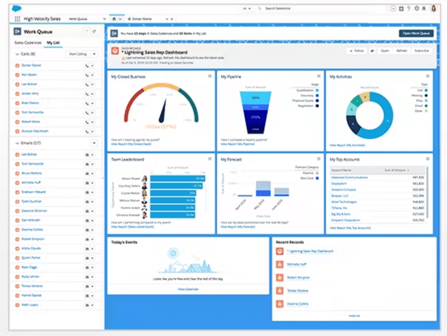Image resolution: width=447 pixels, height=336 pixels.
Task: Click the Work Queue filter icon
Action: click(87, 32)
